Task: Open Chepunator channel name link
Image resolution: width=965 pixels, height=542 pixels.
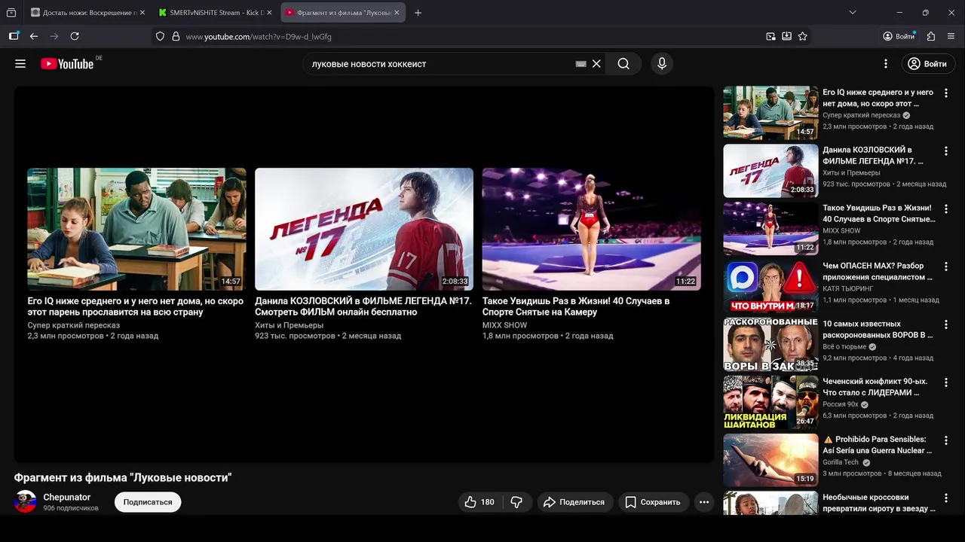Action: (67, 498)
